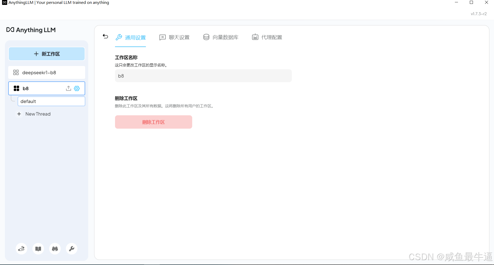Open the documentation book icon
Image resolution: width=494 pixels, height=265 pixels.
[38, 249]
